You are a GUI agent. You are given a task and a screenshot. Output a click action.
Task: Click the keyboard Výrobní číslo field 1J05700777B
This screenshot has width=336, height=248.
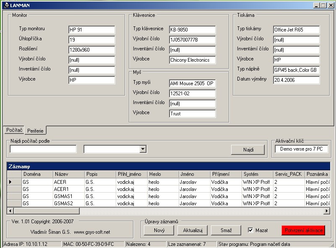192,40
